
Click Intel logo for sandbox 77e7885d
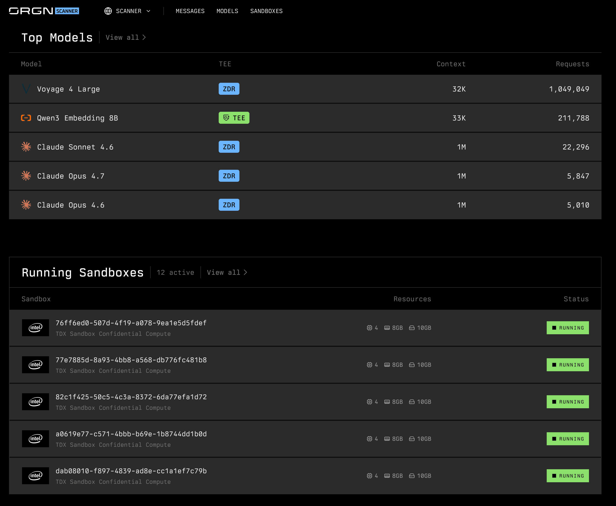pyautogui.click(x=36, y=365)
